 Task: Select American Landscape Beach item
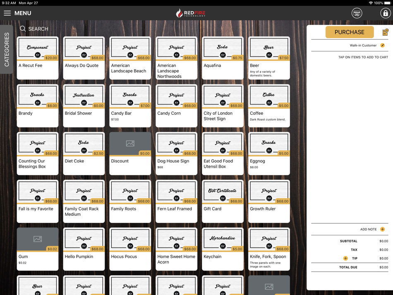coord(130,58)
